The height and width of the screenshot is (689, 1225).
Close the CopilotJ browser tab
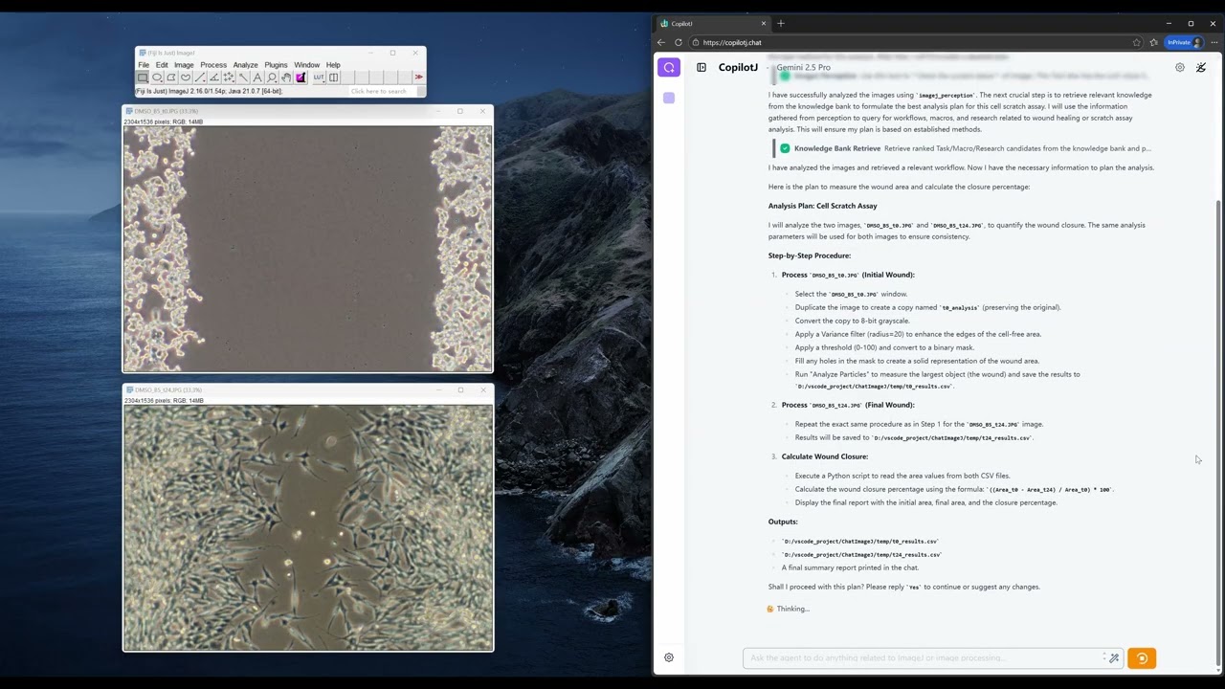pyautogui.click(x=764, y=23)
